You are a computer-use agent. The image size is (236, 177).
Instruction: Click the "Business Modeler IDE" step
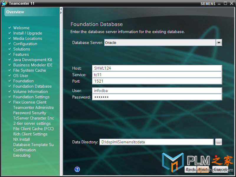tap(33, 65)
